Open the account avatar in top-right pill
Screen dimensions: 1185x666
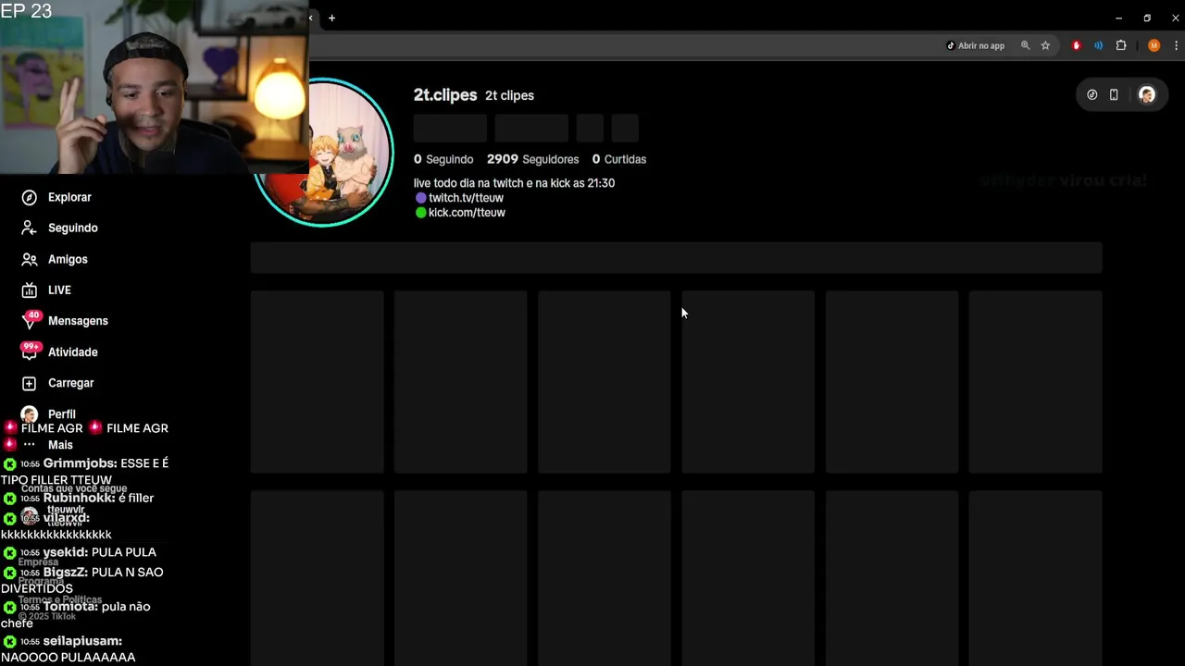tap(1147, 94)
